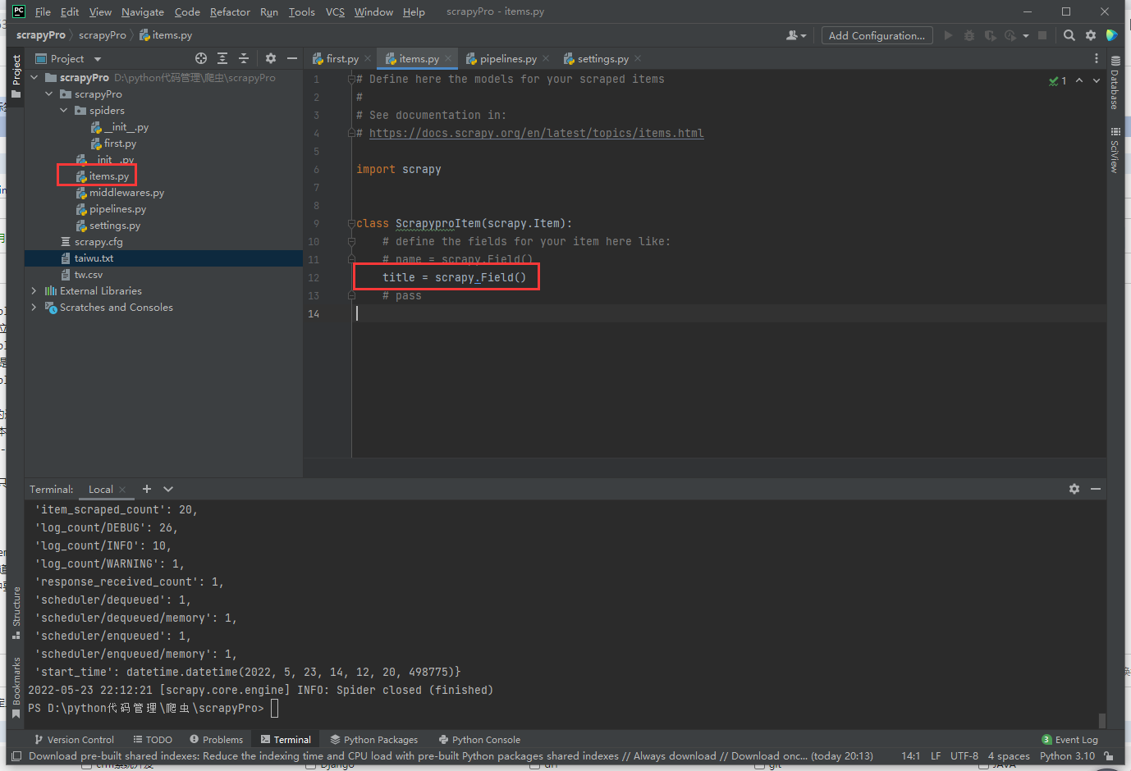Click the Stop square icon in toolbar
The width and height of the screenshot is (1131, 771).
coord(1042,35)
